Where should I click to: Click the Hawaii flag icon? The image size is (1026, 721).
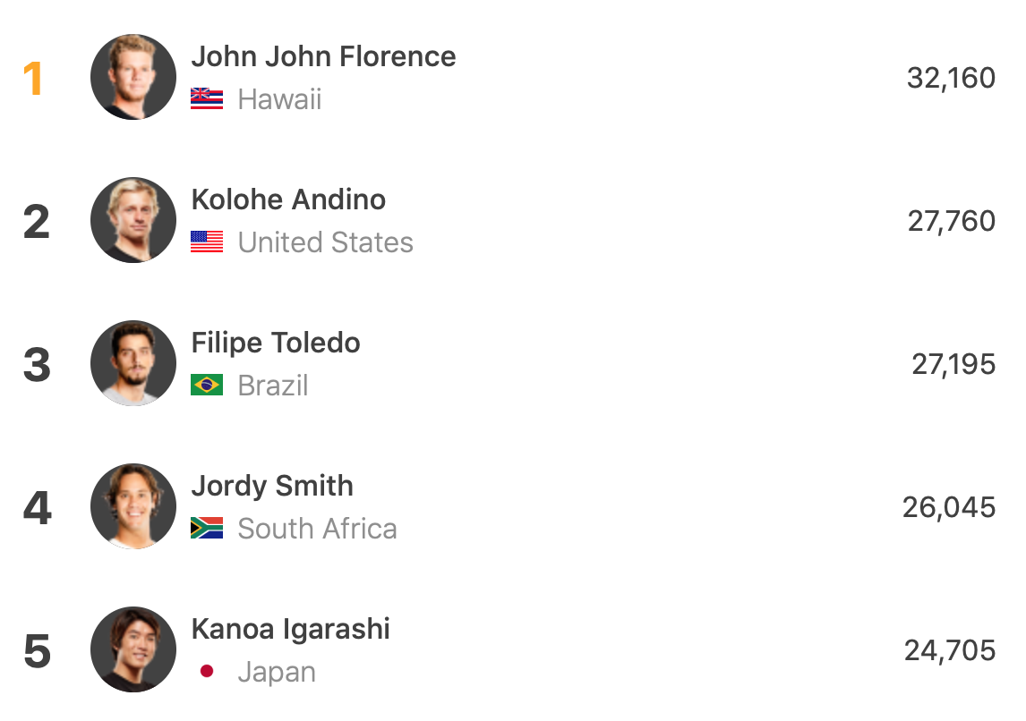pos(207,99)
